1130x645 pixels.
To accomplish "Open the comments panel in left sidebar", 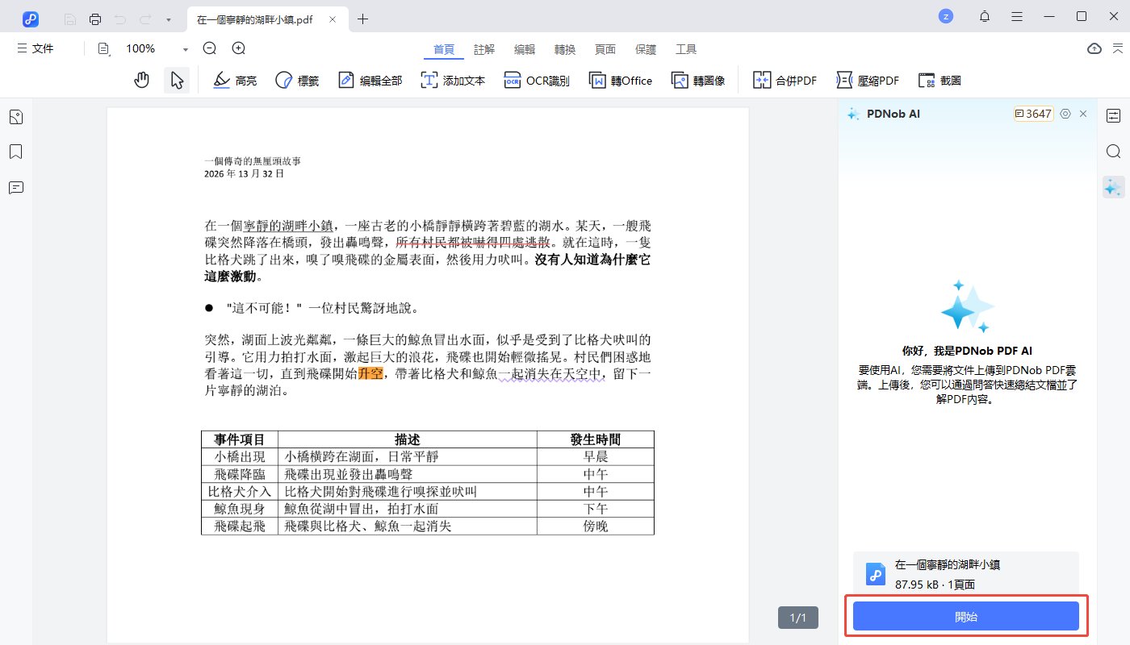I will 15,187.
